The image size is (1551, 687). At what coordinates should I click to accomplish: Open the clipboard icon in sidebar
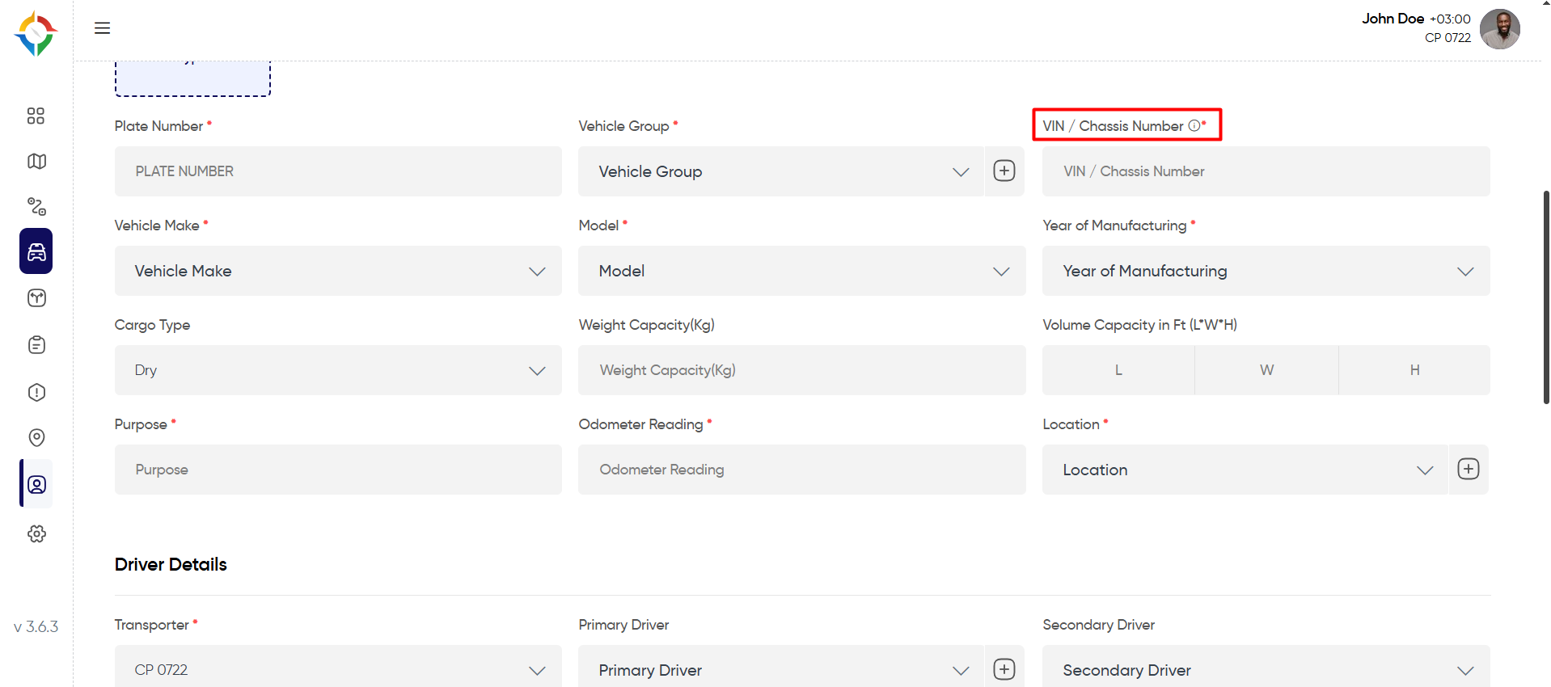(36, 345)
